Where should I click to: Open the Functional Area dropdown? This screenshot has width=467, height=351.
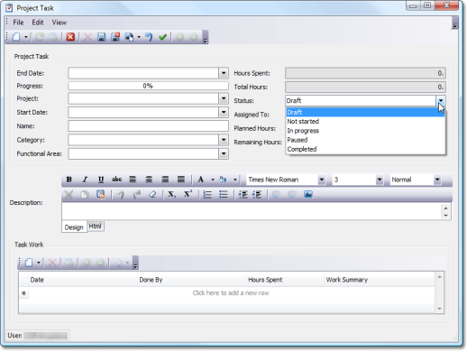coord(224,153)
